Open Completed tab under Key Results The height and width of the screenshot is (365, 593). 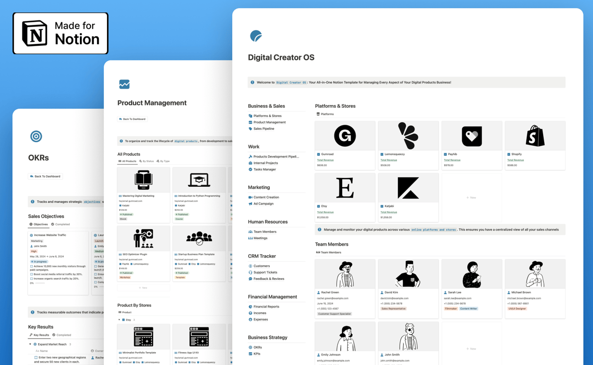click(x=62, y=335)
